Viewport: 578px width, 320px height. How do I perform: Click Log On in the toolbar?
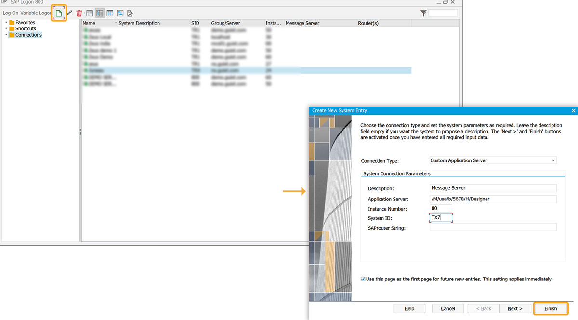point(11,13)
